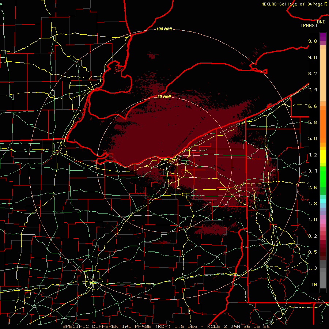Image resolution: width=329 pixels, height=329 pixels.
Task: Click the 0.5 DEG elevation text
Action: (x=186, y=326)
